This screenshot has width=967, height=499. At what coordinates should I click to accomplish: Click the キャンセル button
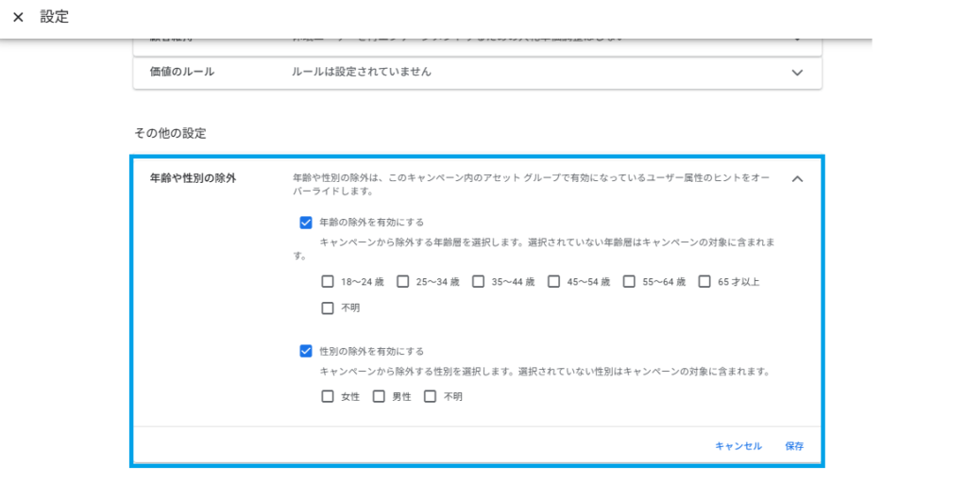coord(738,446)
